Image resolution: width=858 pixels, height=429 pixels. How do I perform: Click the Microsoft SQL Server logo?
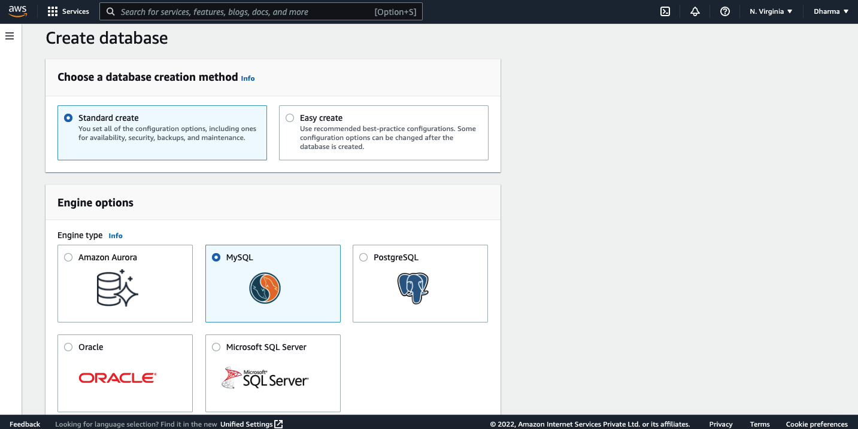coord(265,378)
